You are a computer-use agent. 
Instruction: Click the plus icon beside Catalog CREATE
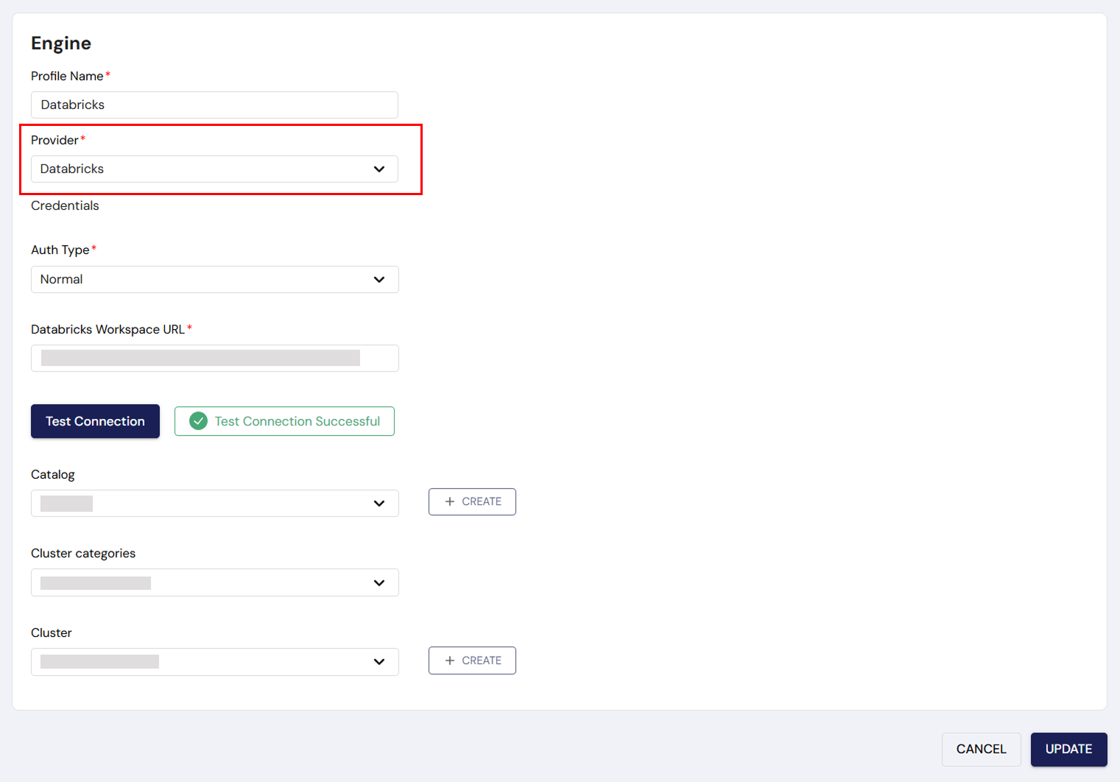coord(451,501)
